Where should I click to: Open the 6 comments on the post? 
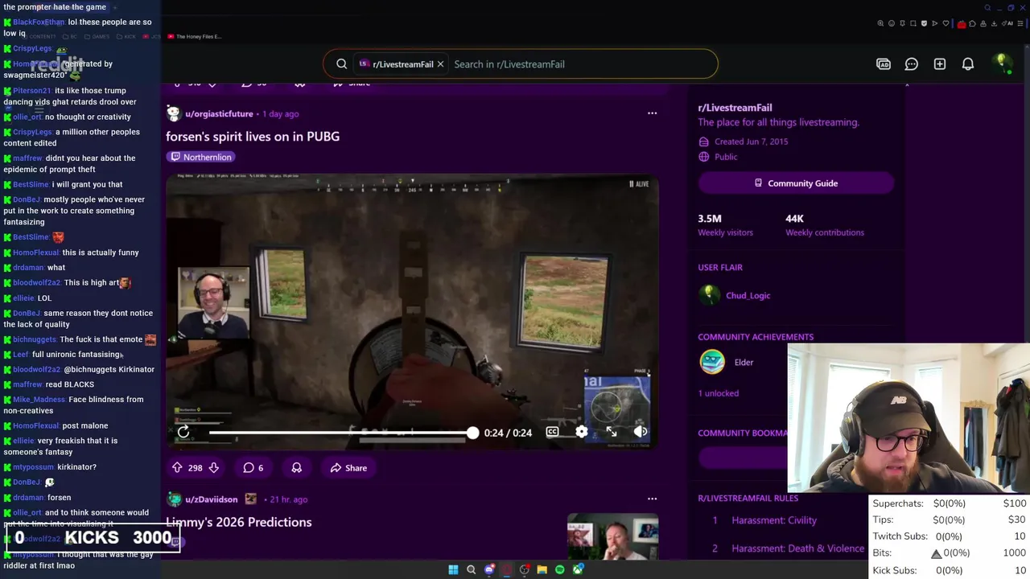253,468
